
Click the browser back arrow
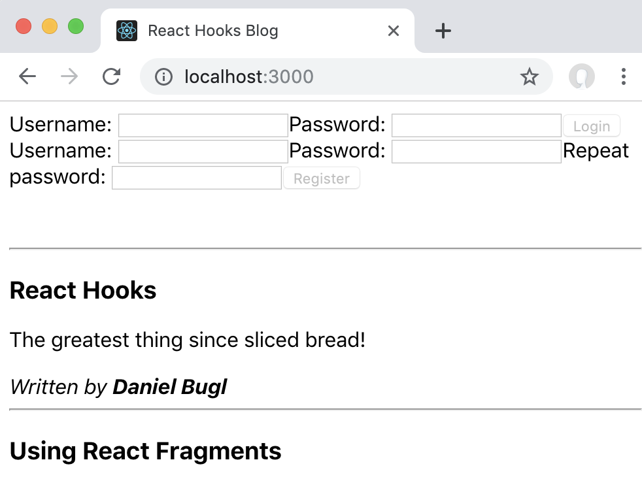pyautogui.click(x=27, y=77)
